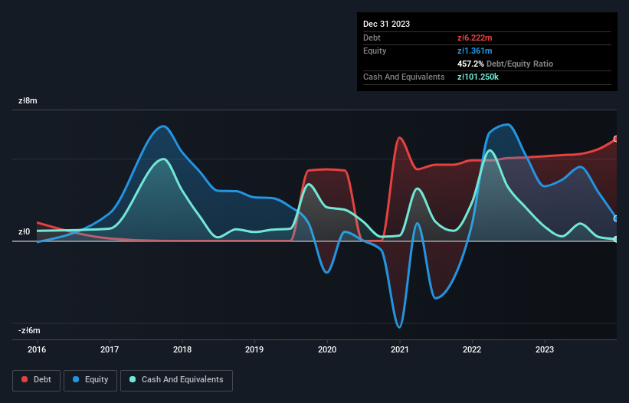
Task: Click the zł101.250k cash value
Action: [478, 77]
